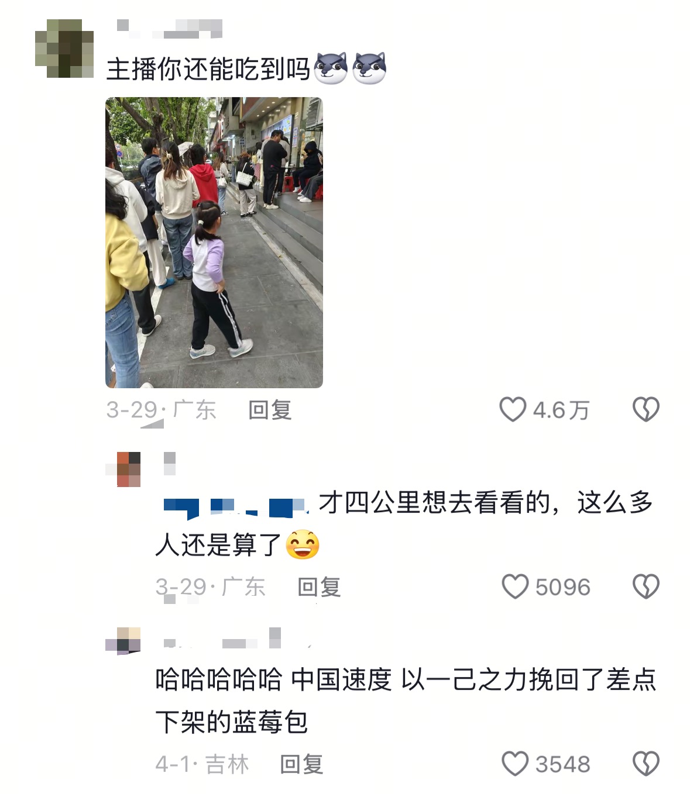690x794 pixels.
Task: Reply to the top comment from 广东
Action: 270,410
